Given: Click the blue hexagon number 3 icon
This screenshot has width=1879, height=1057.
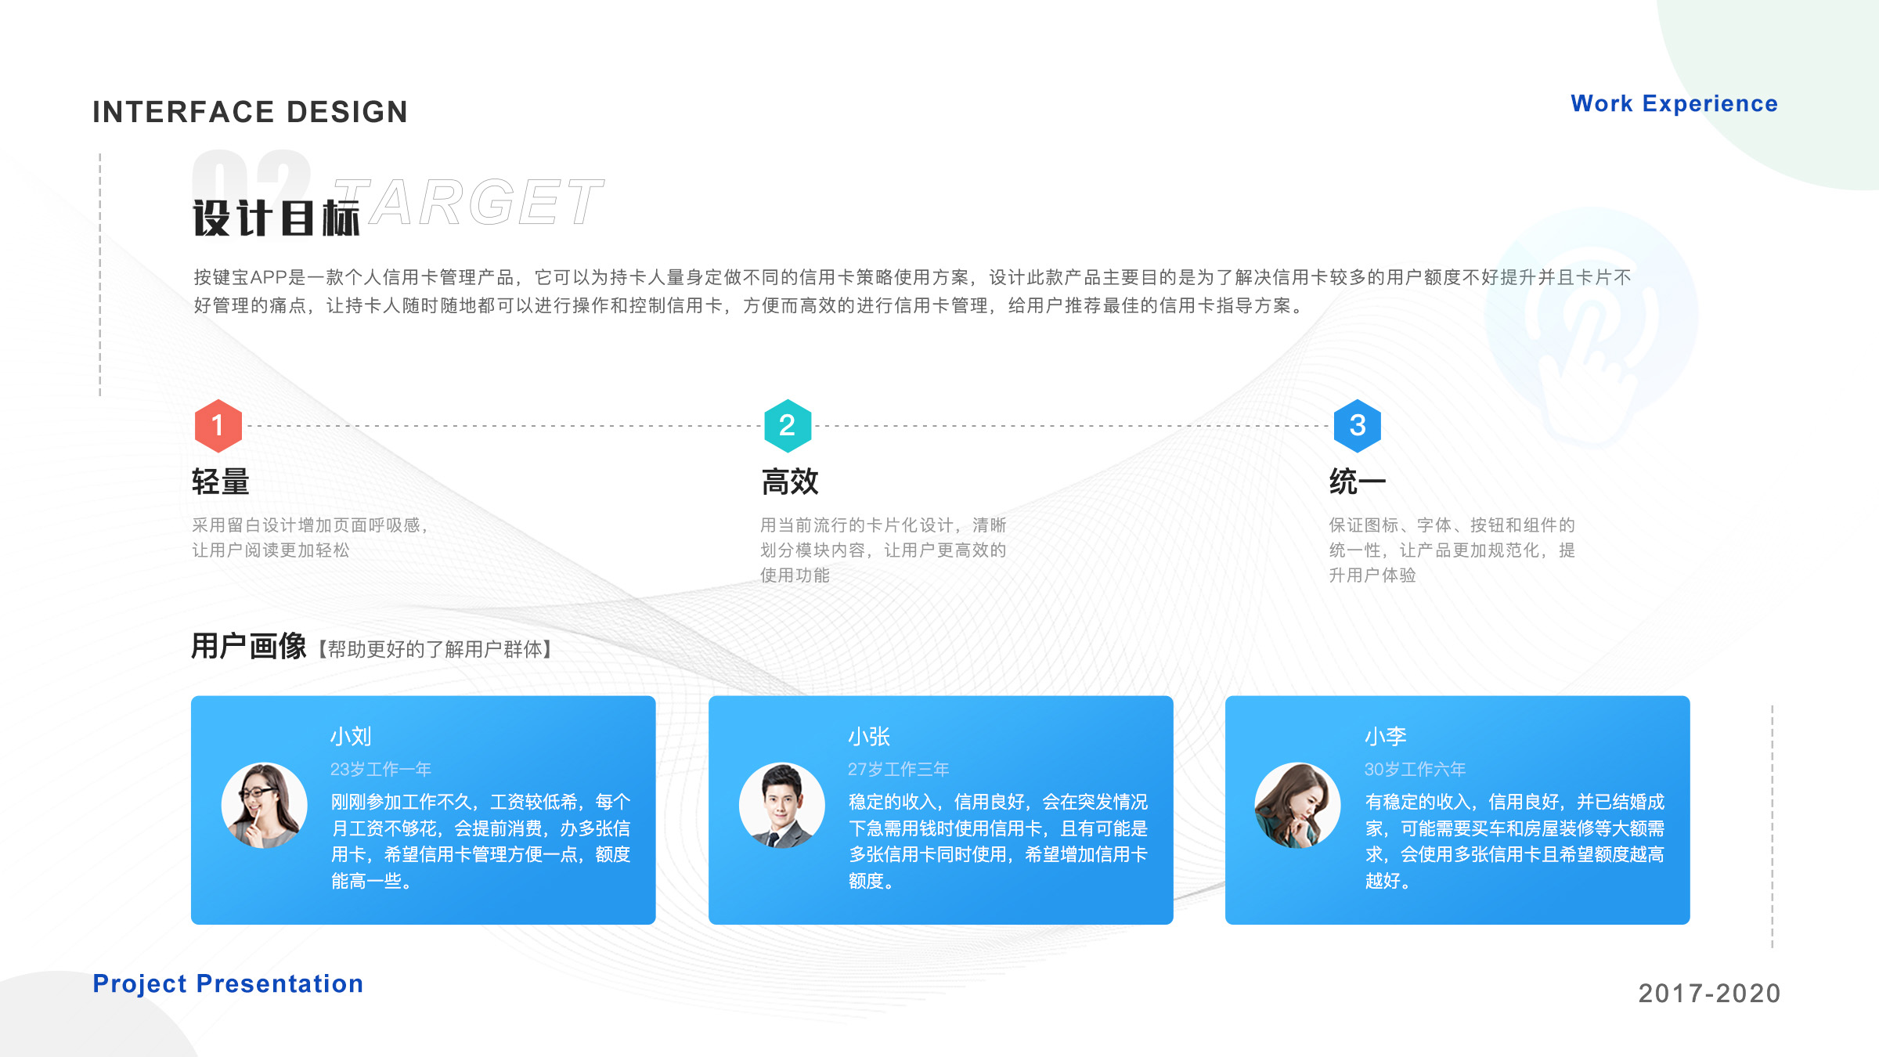Looking at the screenshot, I should click(1358, 426).
